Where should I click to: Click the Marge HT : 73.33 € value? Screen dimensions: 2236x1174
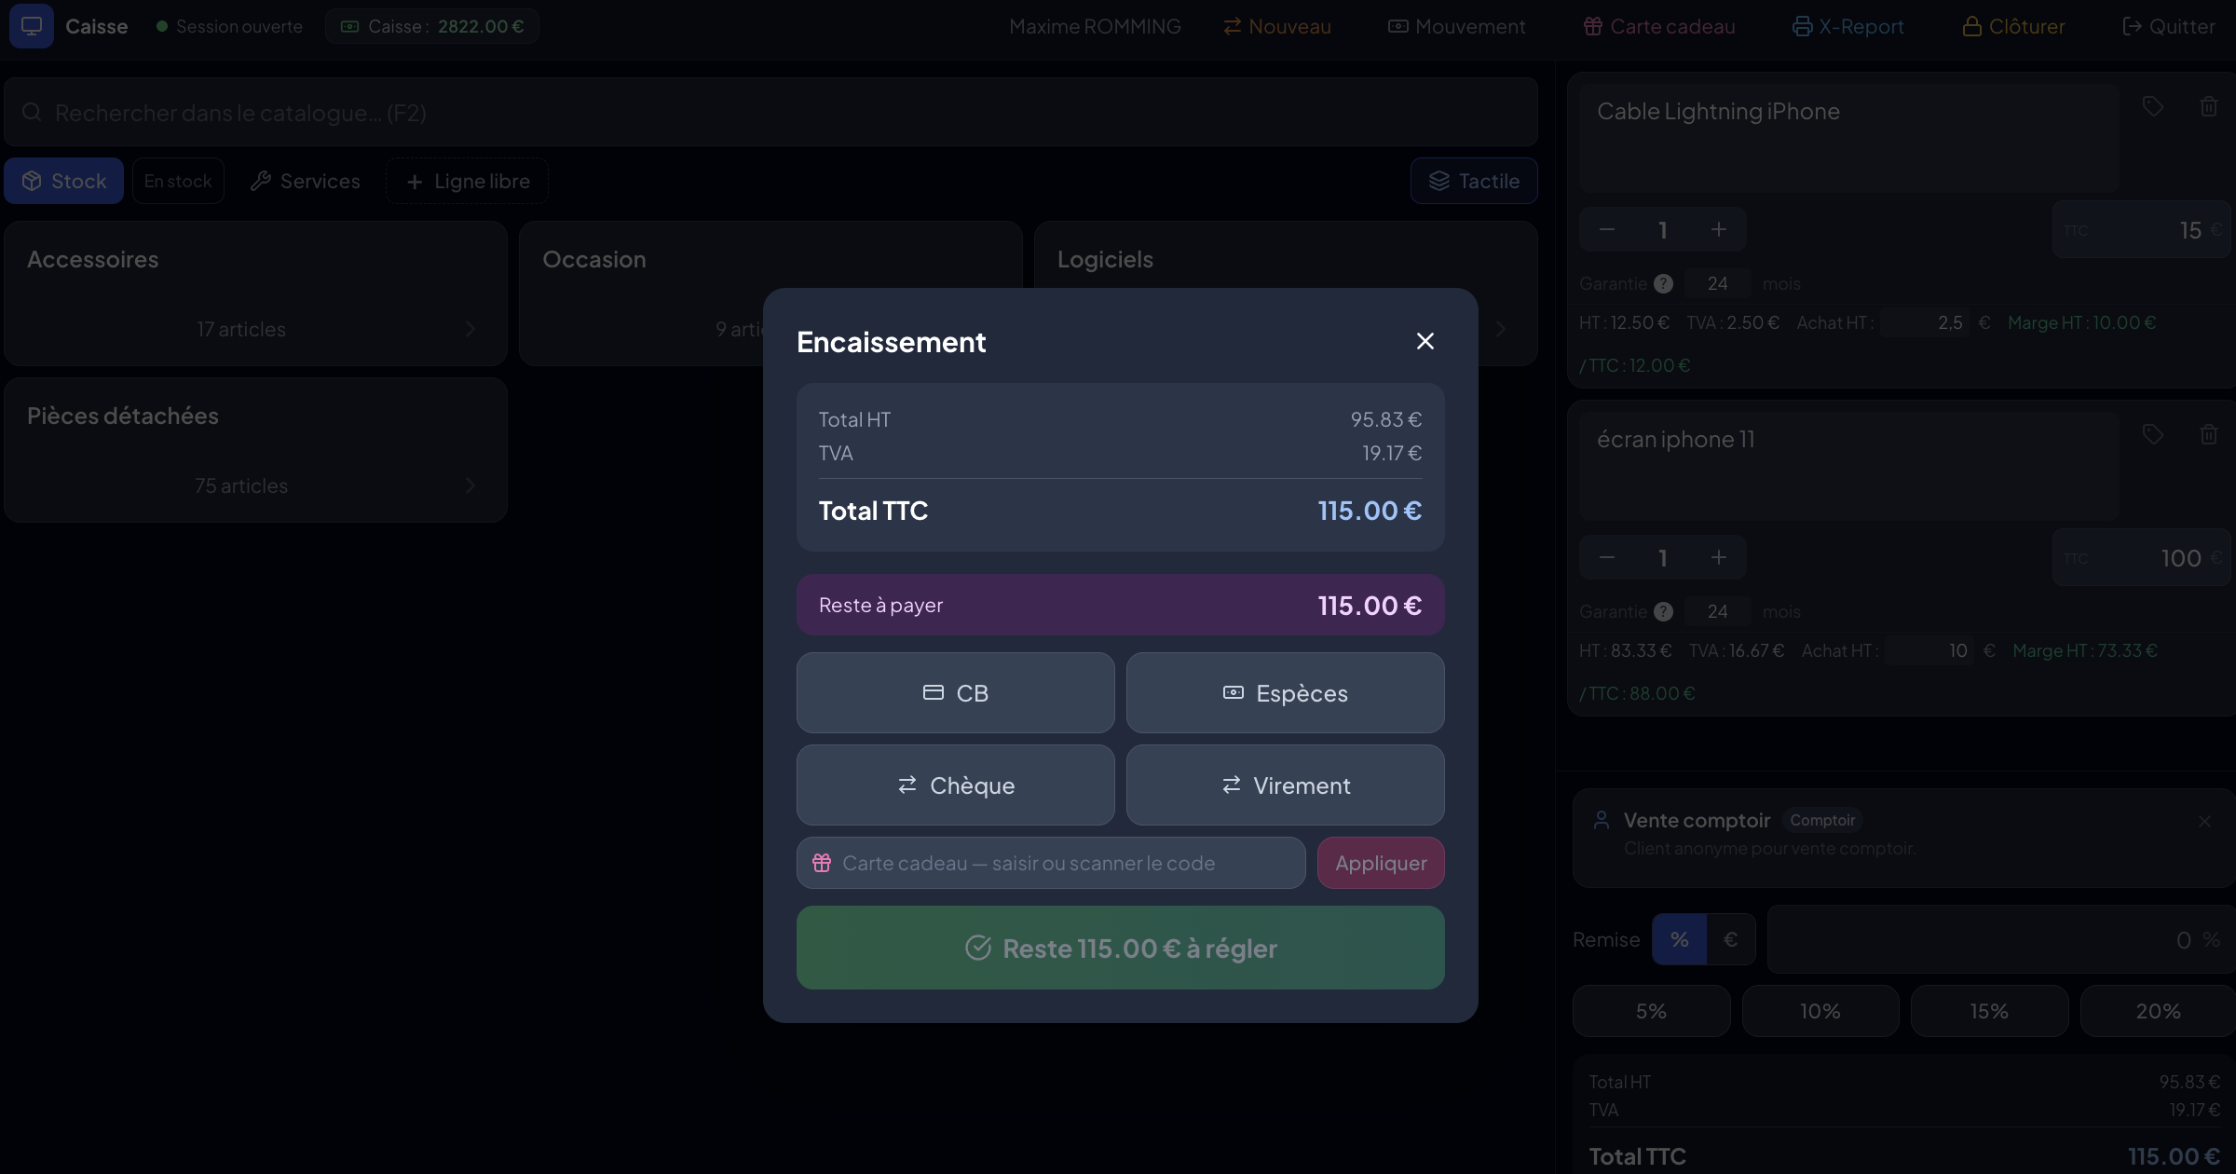pyautogui.click(x=2085, y=650)
